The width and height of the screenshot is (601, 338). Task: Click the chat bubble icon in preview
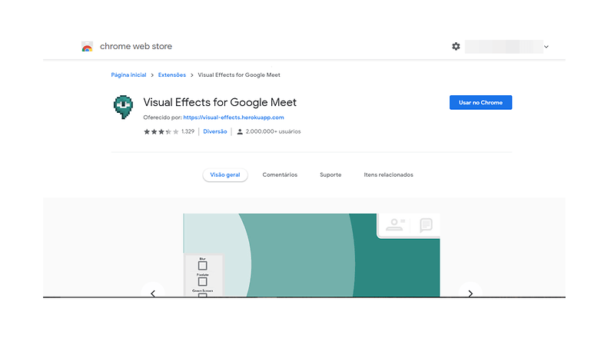click(426, 225)
